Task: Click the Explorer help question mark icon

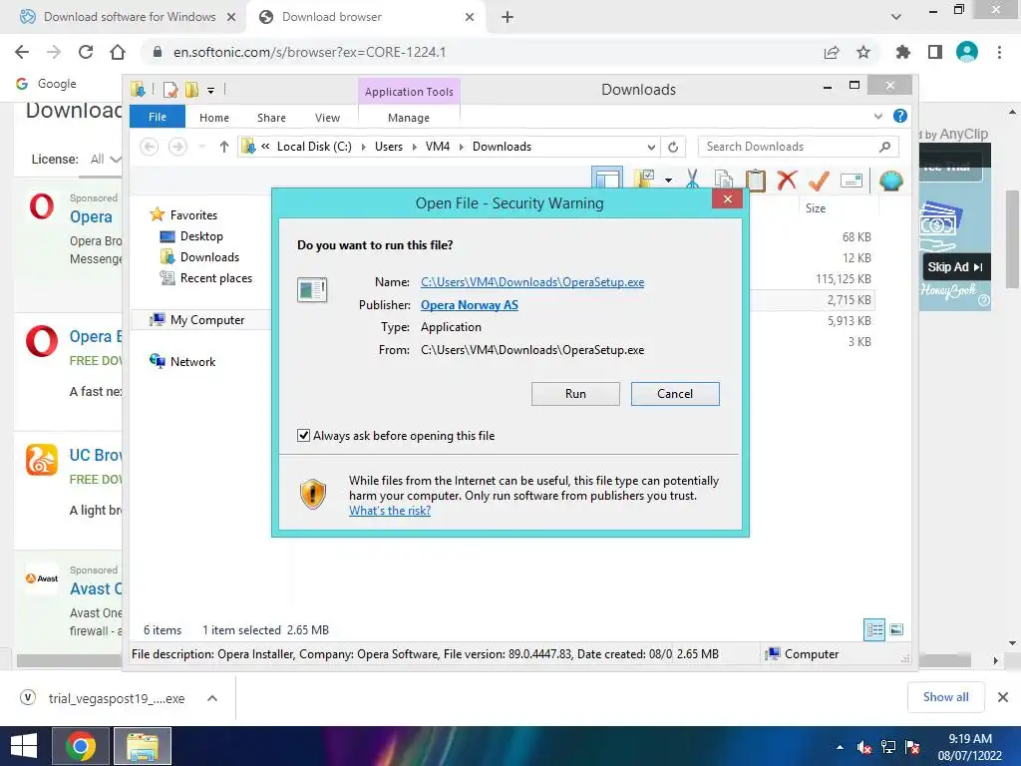Action: coord(900,116)
